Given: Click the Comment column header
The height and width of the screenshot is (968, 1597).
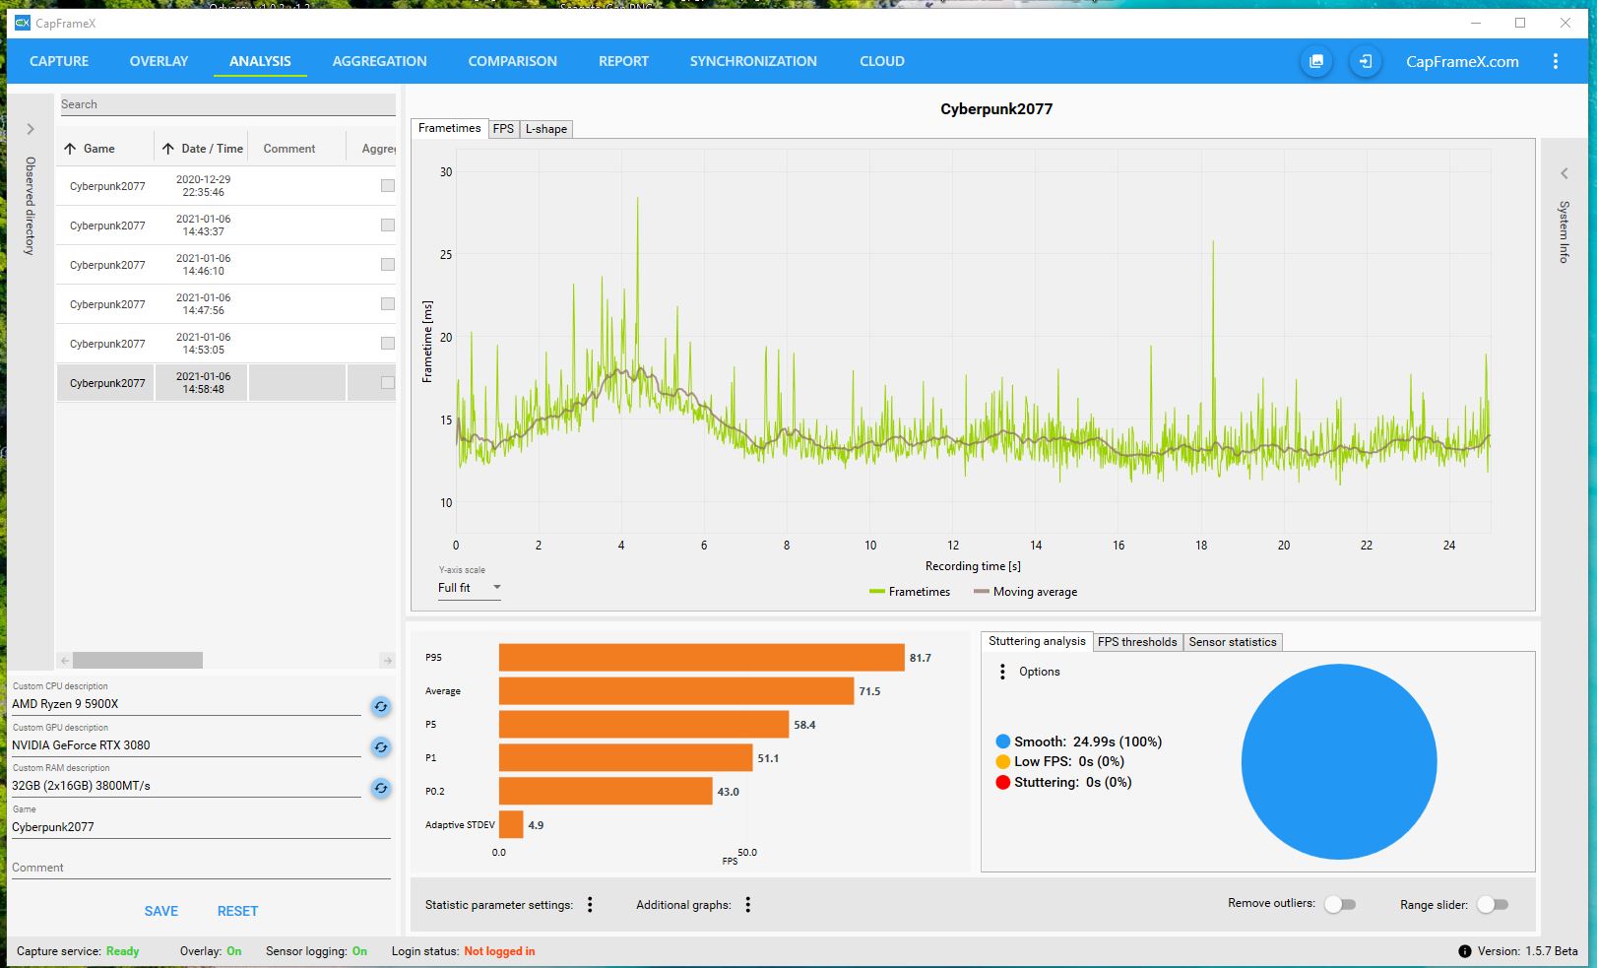Looking at the screenshot, I should coord(289,149).
